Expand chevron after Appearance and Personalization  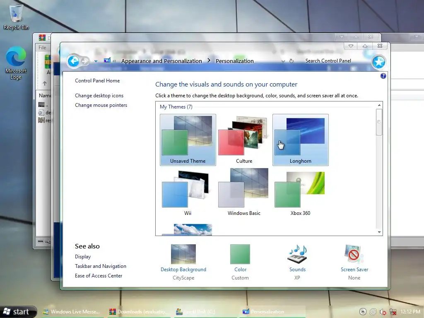click(x=209, y=61)
